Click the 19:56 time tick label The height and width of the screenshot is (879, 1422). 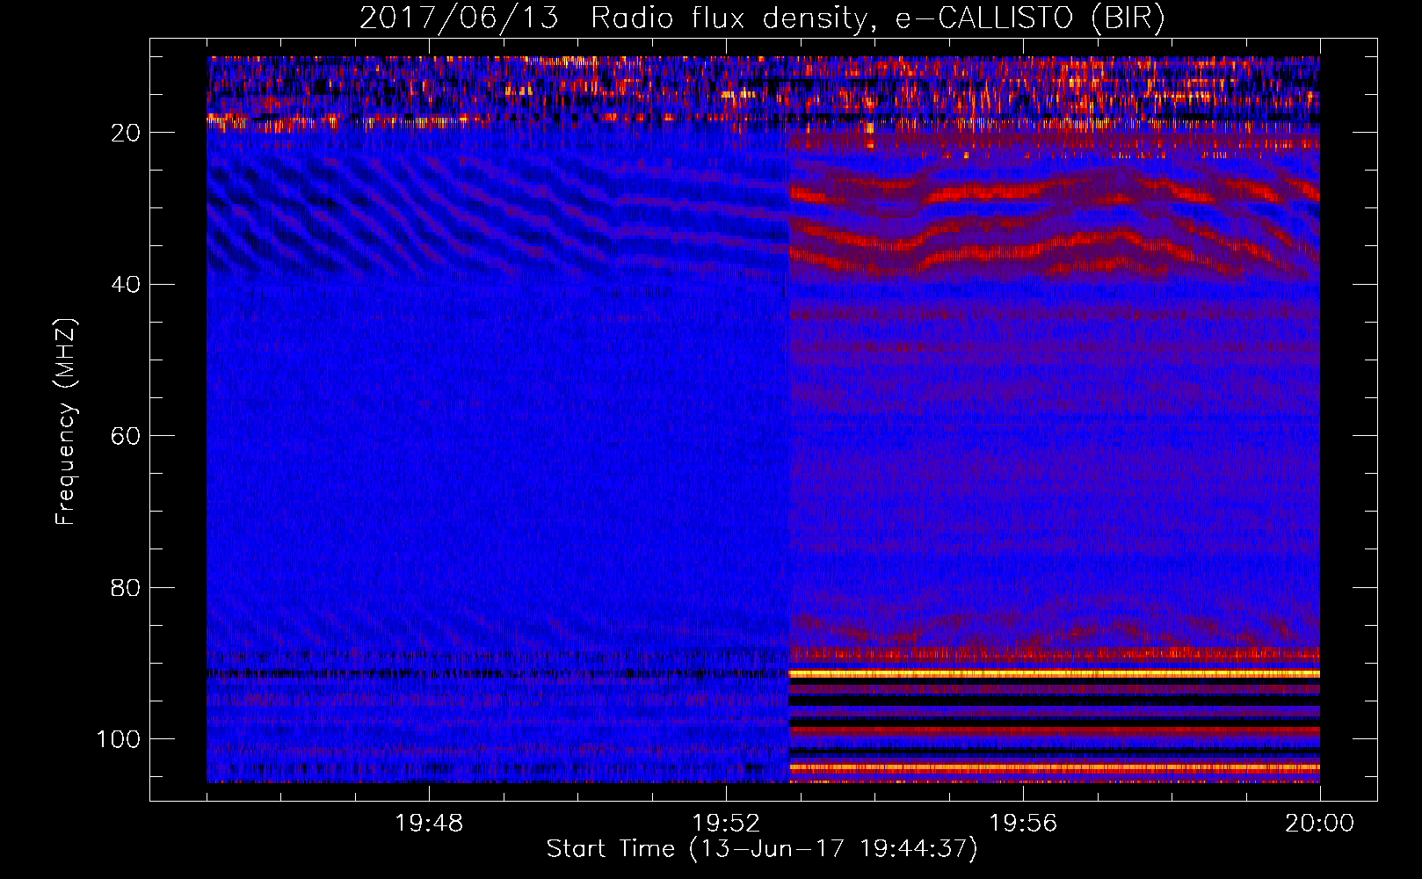1023,824
